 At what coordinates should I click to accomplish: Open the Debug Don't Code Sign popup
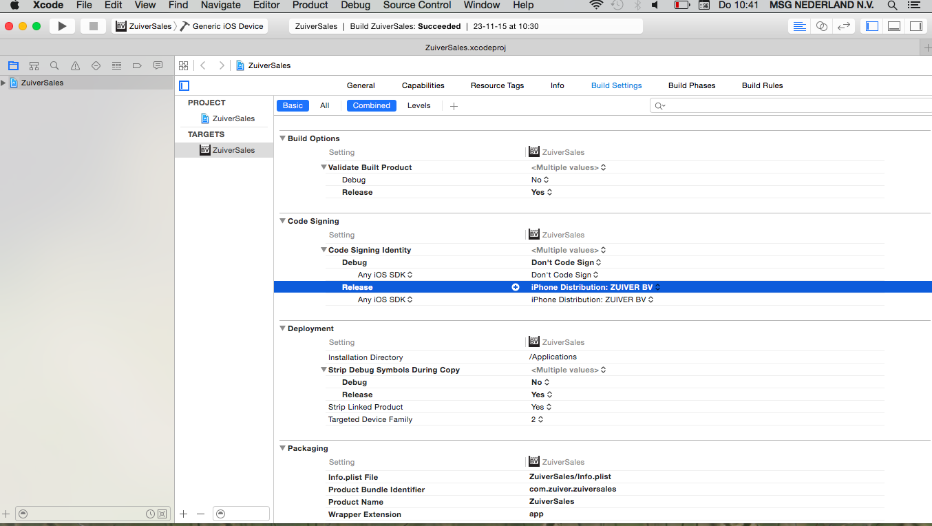point(566,262)
